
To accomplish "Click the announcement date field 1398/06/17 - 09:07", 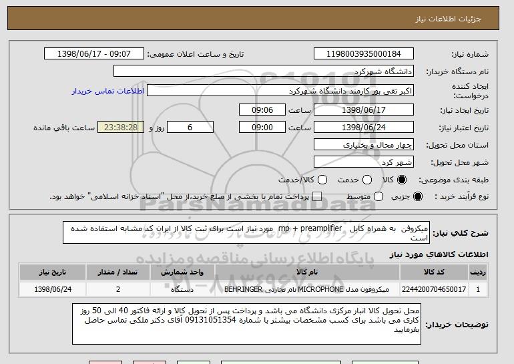I will (x=94, y=54).
